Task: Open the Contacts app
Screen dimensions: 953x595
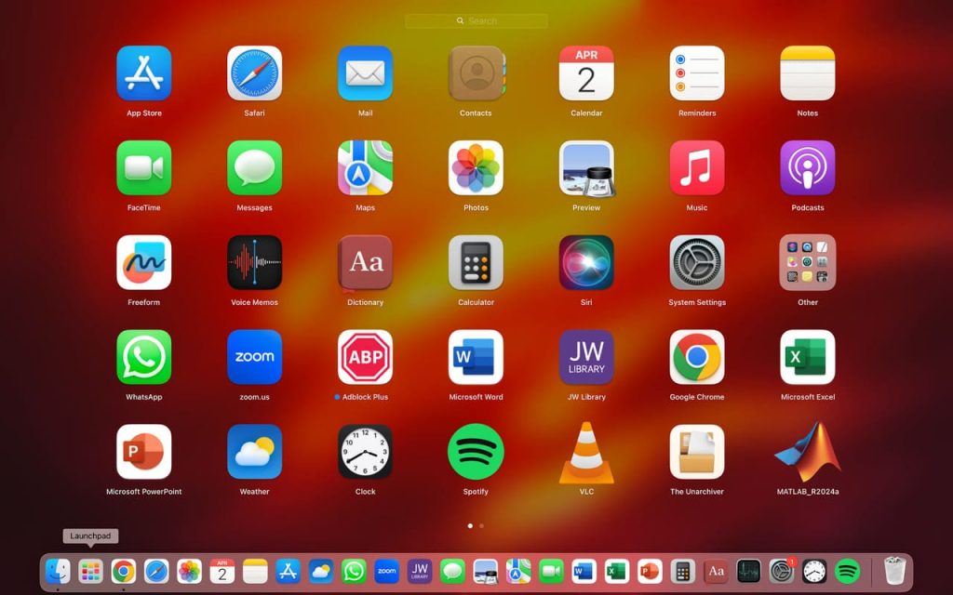Action: 476,73
